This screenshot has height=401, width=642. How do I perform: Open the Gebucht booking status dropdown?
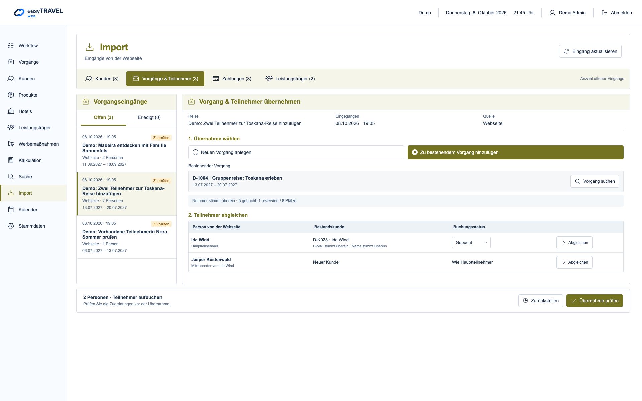(x=471, y=243)
